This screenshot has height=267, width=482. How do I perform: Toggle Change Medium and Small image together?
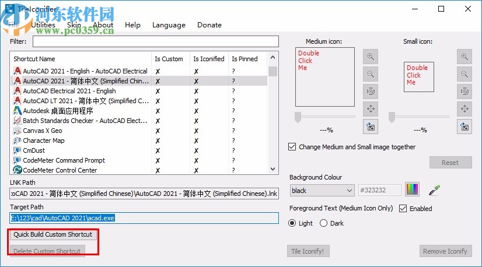[292, 146]
